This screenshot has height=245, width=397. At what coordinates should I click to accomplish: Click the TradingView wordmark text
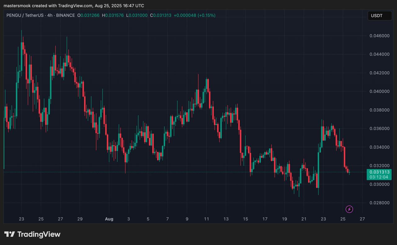click(x=39, y=234)
